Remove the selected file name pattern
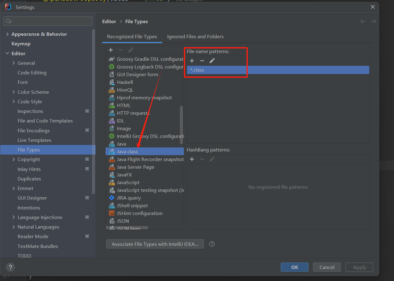This screenshot has height=281, width=394. point(202,61)
